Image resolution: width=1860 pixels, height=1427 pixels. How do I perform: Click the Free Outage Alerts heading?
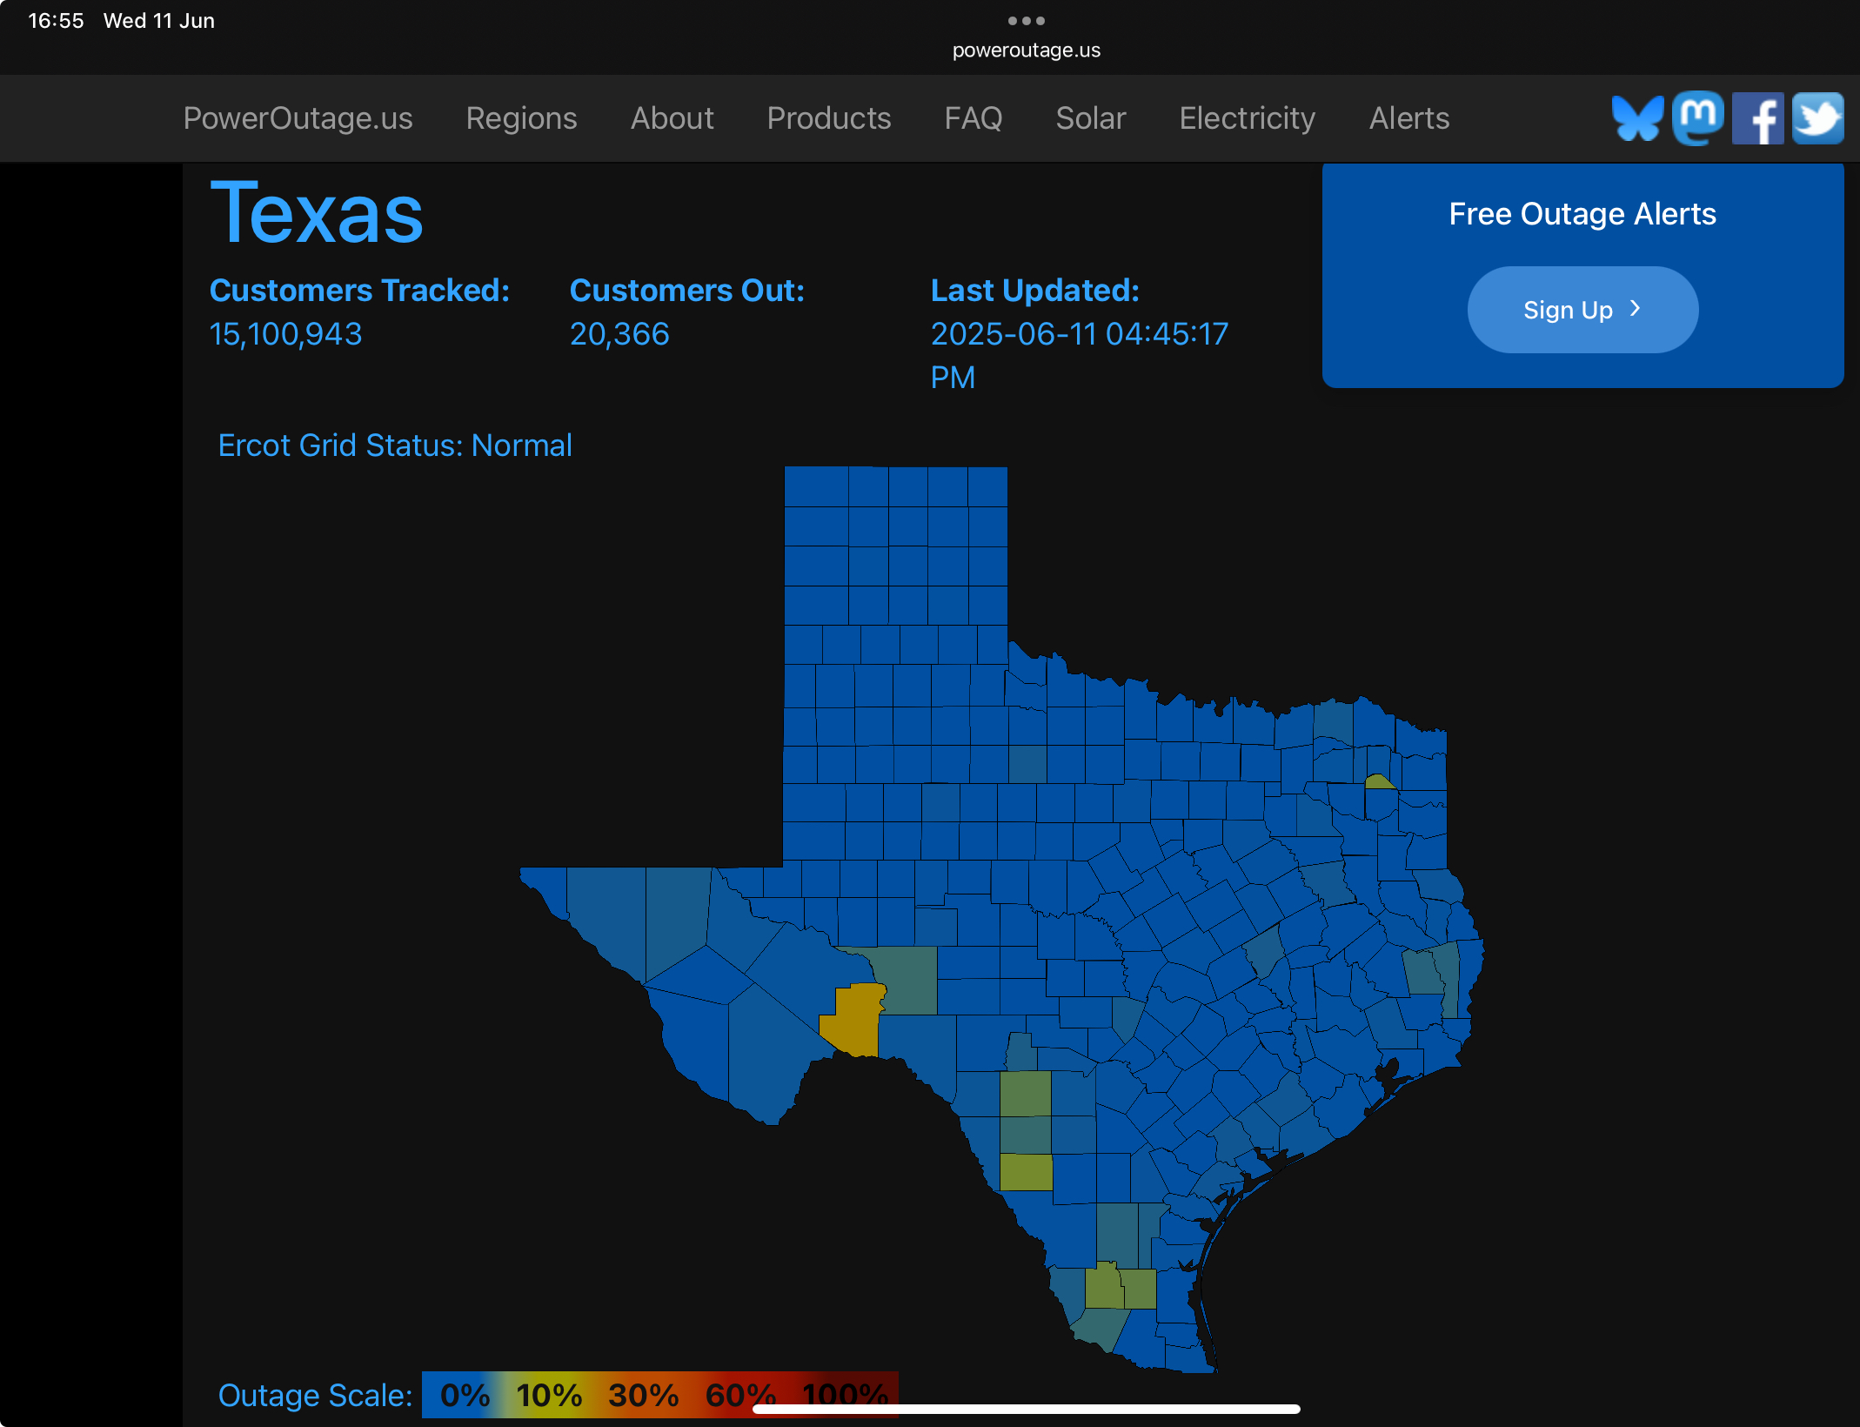coord(1582,214)
